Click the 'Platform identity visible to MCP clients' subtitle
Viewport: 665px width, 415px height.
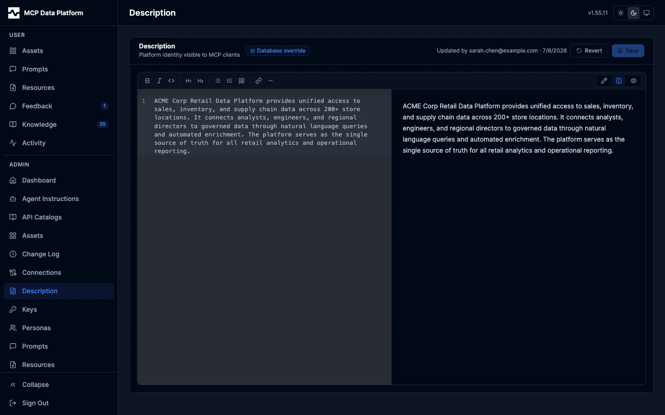tap(189, 55)
